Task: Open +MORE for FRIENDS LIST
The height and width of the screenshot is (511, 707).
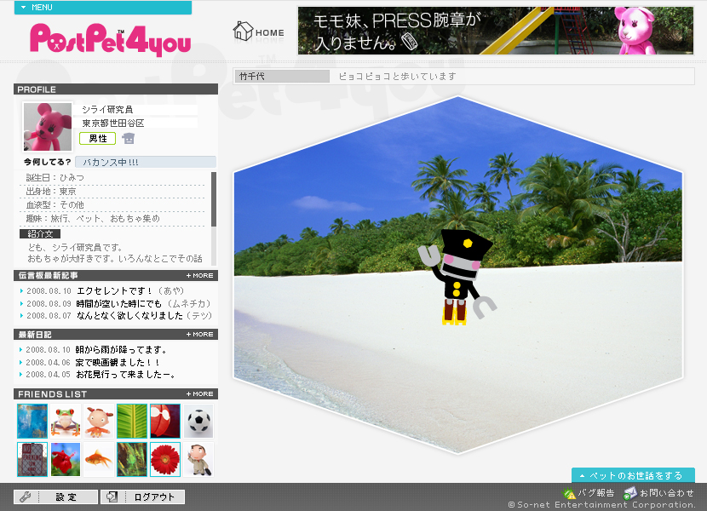Action: 199,393
